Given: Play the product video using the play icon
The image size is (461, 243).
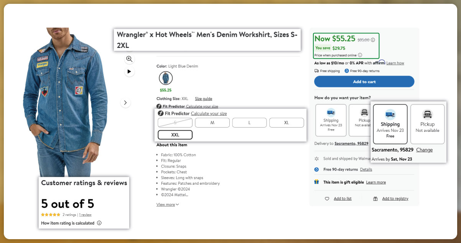Looking at the screenshot, I should click(129, 71).
